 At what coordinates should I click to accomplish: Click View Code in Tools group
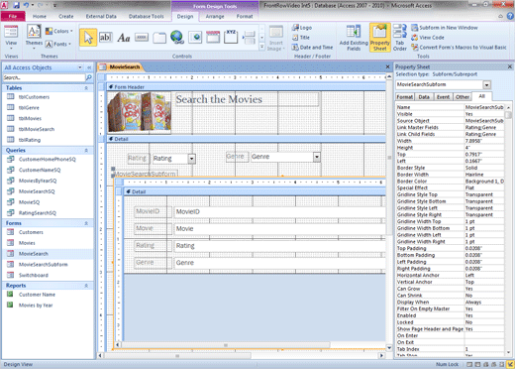tap(428, 38)
